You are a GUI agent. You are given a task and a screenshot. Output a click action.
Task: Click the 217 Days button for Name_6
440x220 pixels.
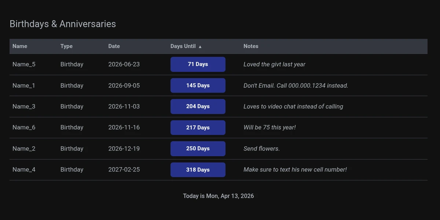click(x=198, y=127)
